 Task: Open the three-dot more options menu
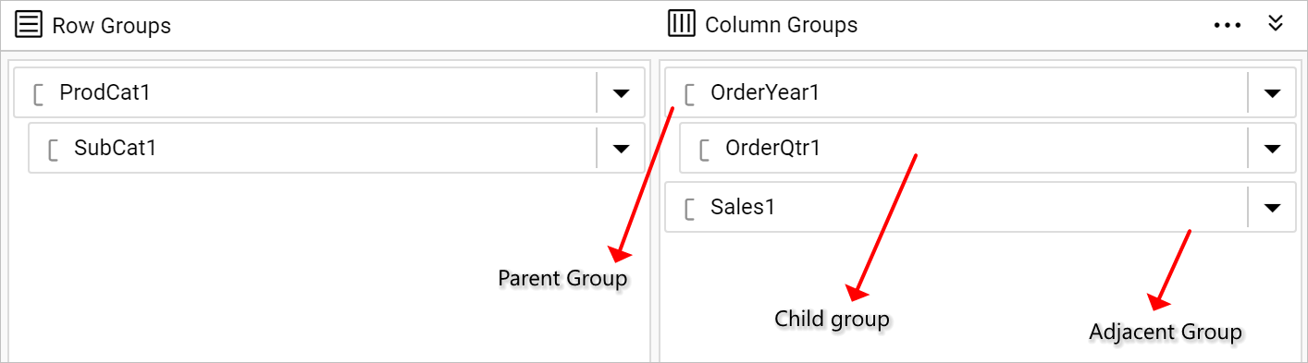[1227, 25]
